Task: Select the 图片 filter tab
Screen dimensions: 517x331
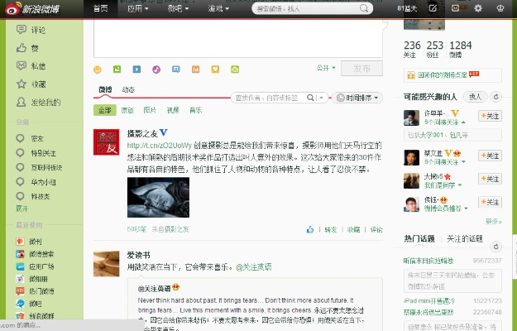Action: click(x=150, y=110)
